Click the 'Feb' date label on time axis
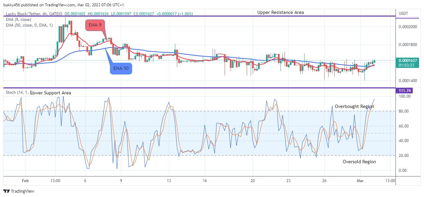 [x=25, y=181]
